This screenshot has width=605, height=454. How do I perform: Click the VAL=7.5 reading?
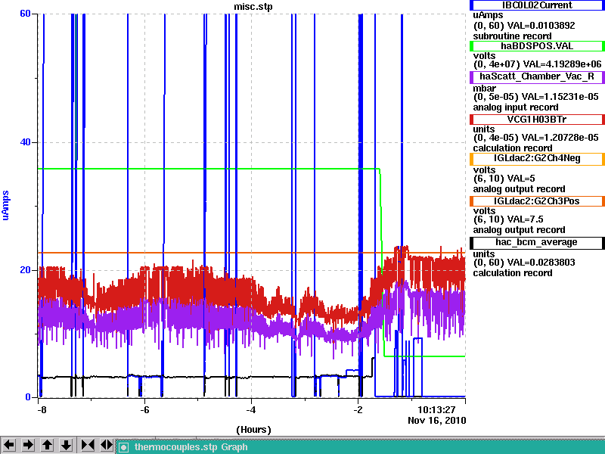[525, 219]
